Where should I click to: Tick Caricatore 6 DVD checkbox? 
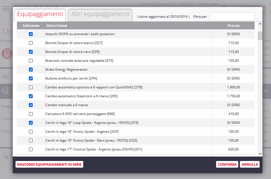[31, 114]
